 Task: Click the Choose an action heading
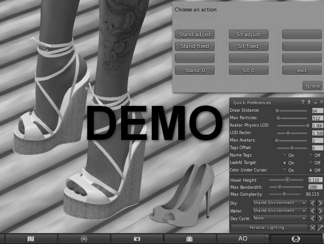pos(195,9)
